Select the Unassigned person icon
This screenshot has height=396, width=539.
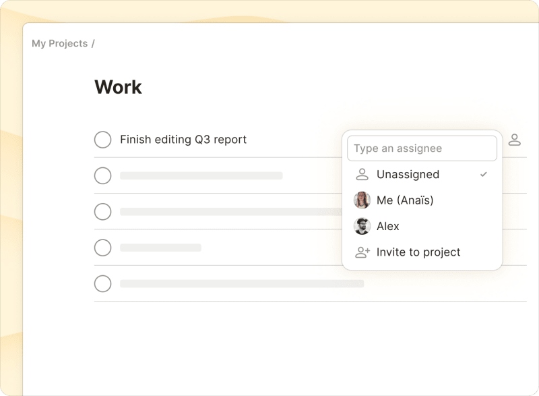click(x=360, y=174)
